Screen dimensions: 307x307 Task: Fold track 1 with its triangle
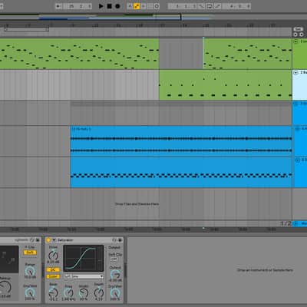(x=295, y=41)
